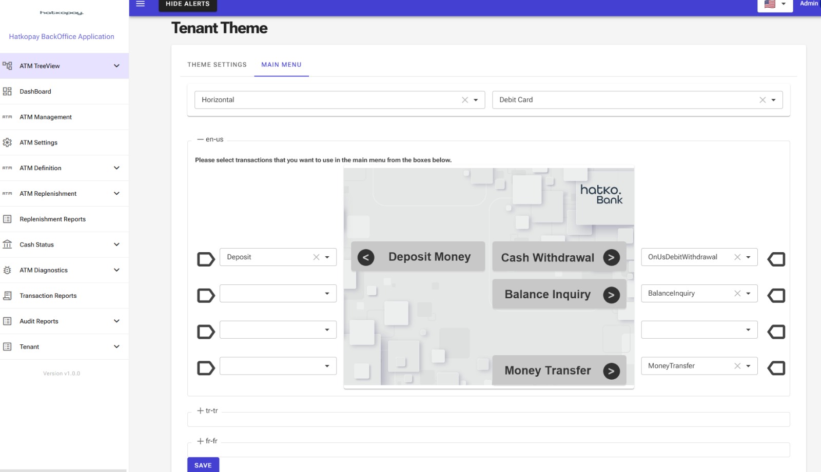Open Transaction Reports in sidebar
This screenshot has height=472, width=821.
[x=48, y=296]
